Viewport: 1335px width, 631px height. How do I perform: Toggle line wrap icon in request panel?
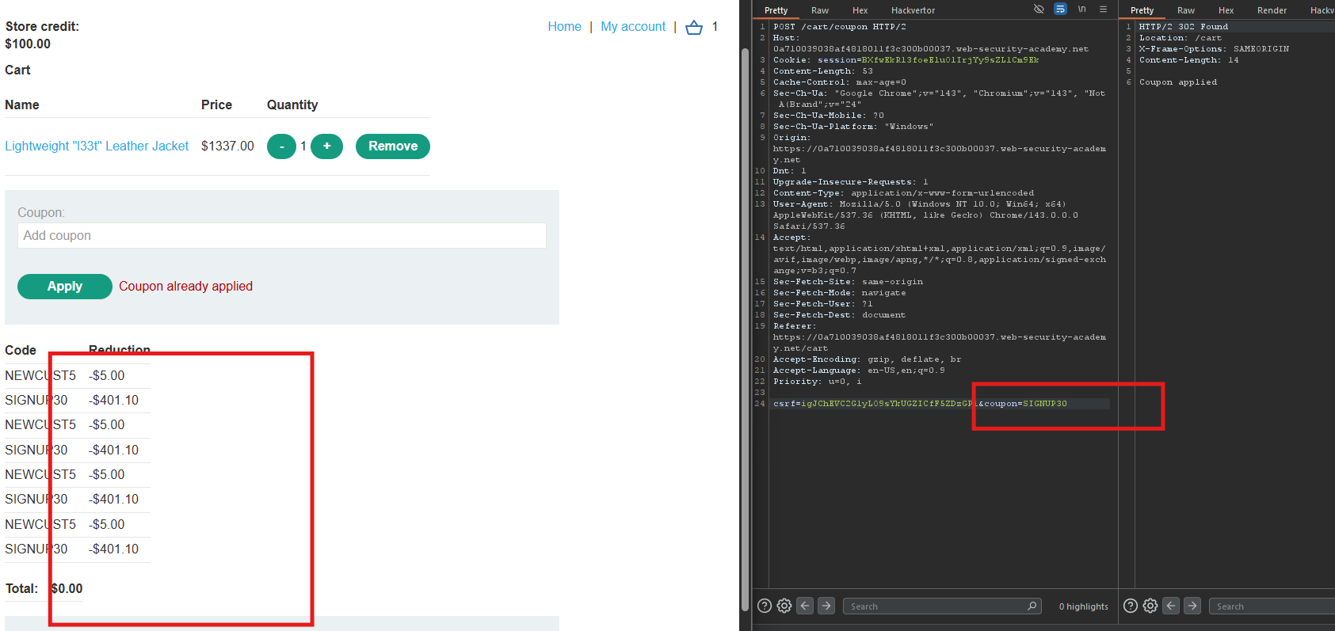1060,10
